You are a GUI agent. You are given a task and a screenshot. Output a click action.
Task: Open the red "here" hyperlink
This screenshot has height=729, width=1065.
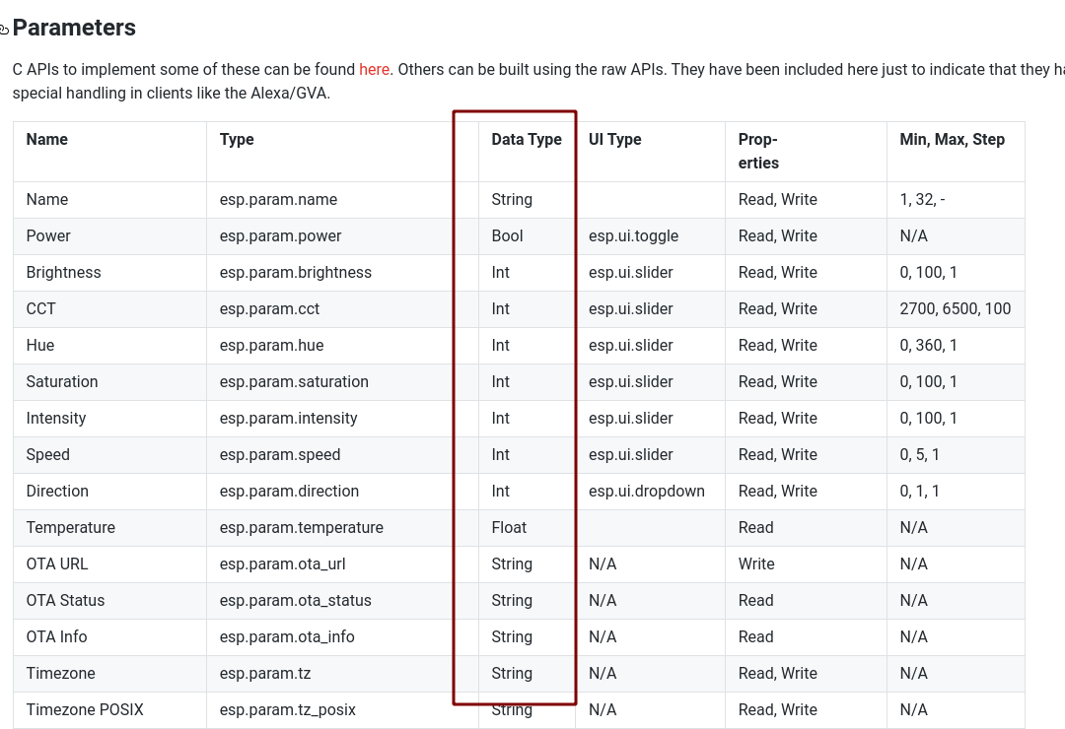375,69
